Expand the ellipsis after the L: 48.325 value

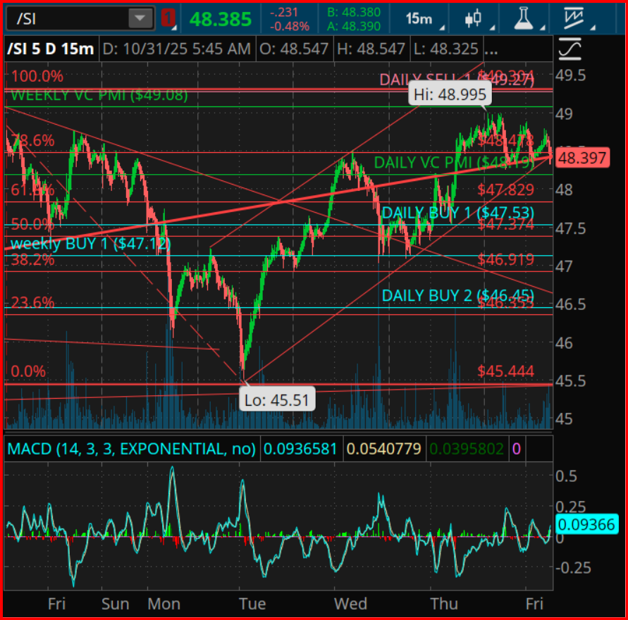(491, 49)
